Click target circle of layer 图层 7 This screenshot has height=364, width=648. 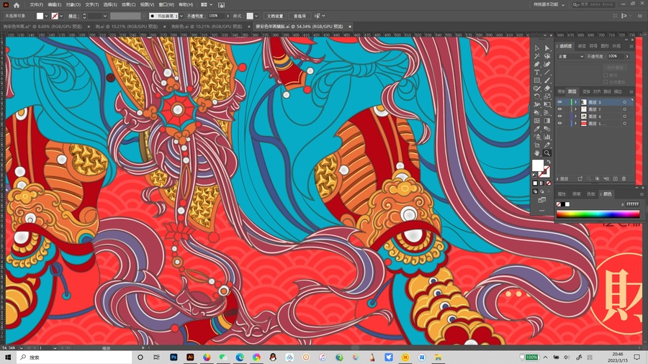tap(624, 109)
